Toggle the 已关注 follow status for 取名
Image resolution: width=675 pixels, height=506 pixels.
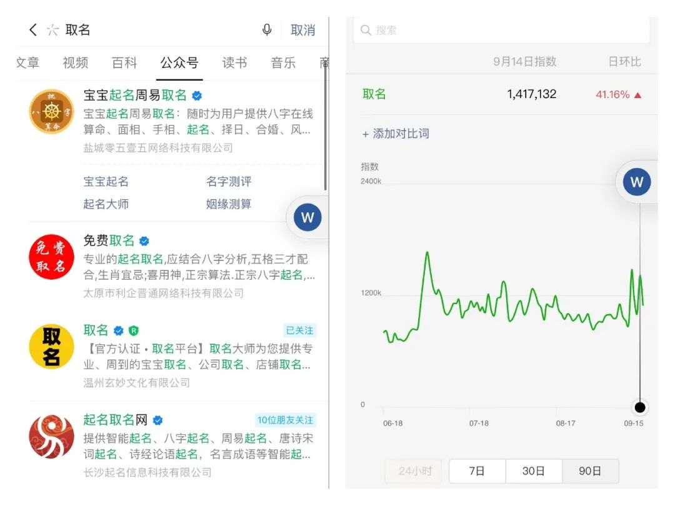click(299, 330)
